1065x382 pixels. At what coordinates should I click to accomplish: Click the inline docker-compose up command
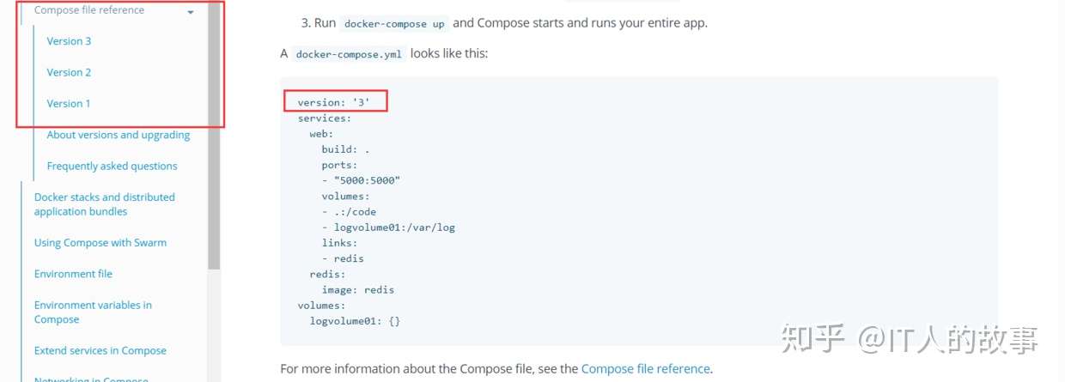click(x=394, y=24)
